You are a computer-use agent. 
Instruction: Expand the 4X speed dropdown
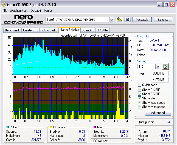click(x=158, y=67)
